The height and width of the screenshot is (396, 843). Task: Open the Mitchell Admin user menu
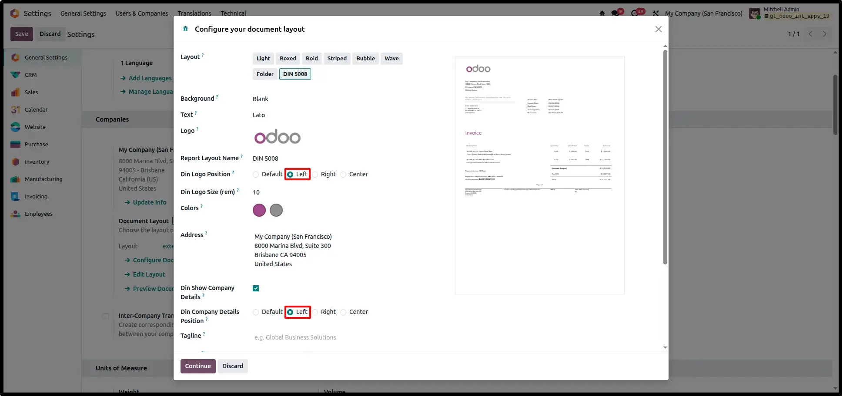pyautogui.click(x=789, y=13)
